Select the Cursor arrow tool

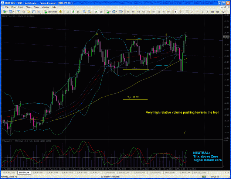tap(175, 12)
